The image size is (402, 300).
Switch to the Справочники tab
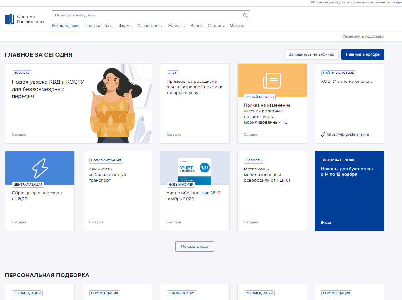(x=150, y=26)
